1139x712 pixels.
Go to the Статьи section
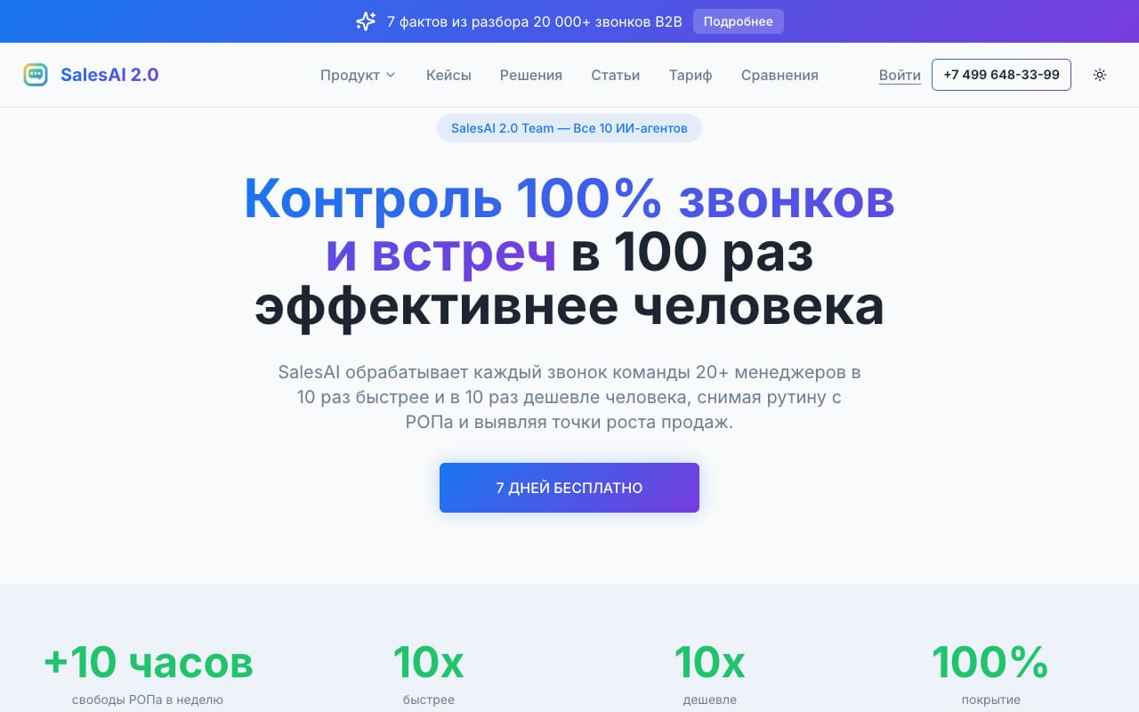616,76
